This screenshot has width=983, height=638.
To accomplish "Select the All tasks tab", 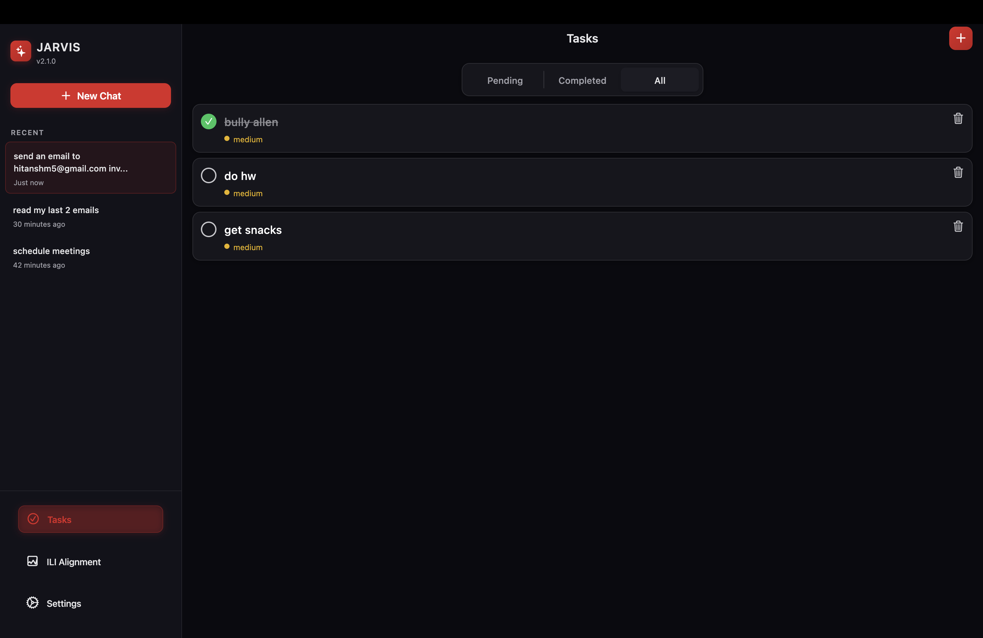I will (659, 81).
